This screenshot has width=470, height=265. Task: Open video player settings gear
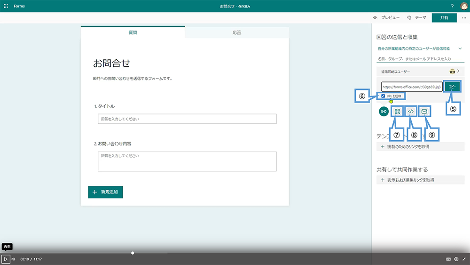[x=456, y=259]
